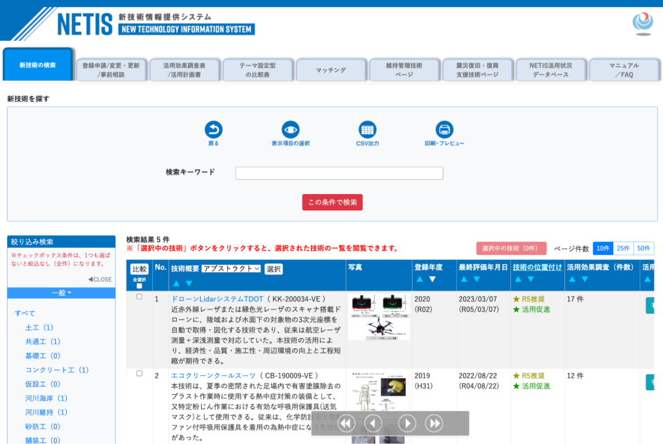Go to previous page arrow icon
Viewport: 663px width, 444px height.
click(x=374, y=423)
